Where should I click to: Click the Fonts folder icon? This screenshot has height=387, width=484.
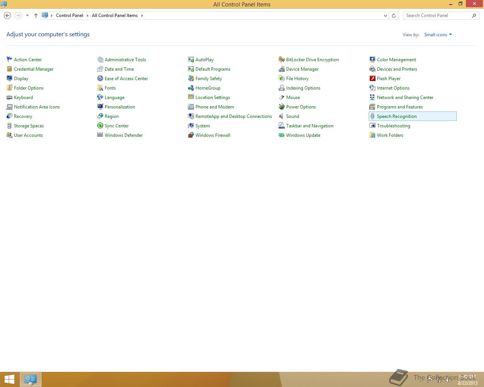(100, 88)
